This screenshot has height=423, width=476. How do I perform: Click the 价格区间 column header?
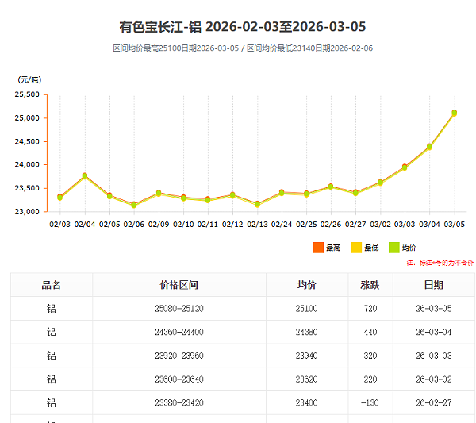point(178,285)
